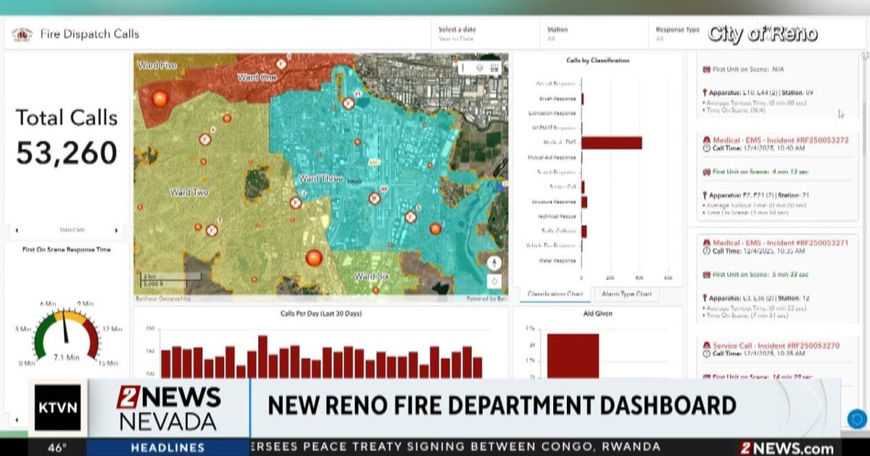Image resolution: width=870 pixels, height=456 pixels.
Task: Click the blue round button at bottom right
Action: 858,418
